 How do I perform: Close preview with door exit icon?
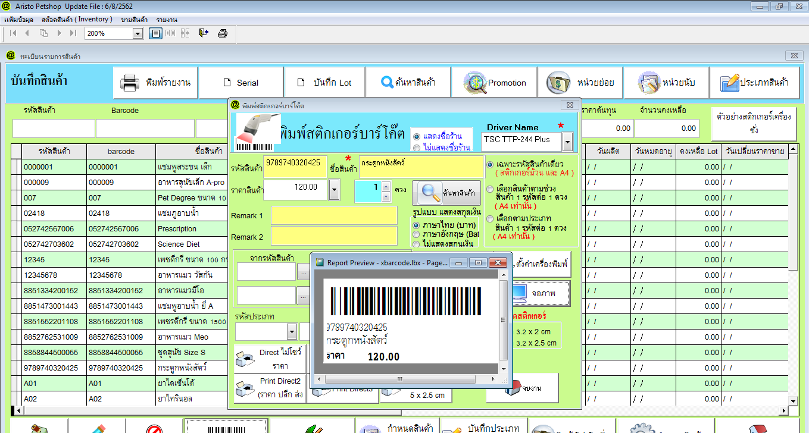tap(204, 33)
